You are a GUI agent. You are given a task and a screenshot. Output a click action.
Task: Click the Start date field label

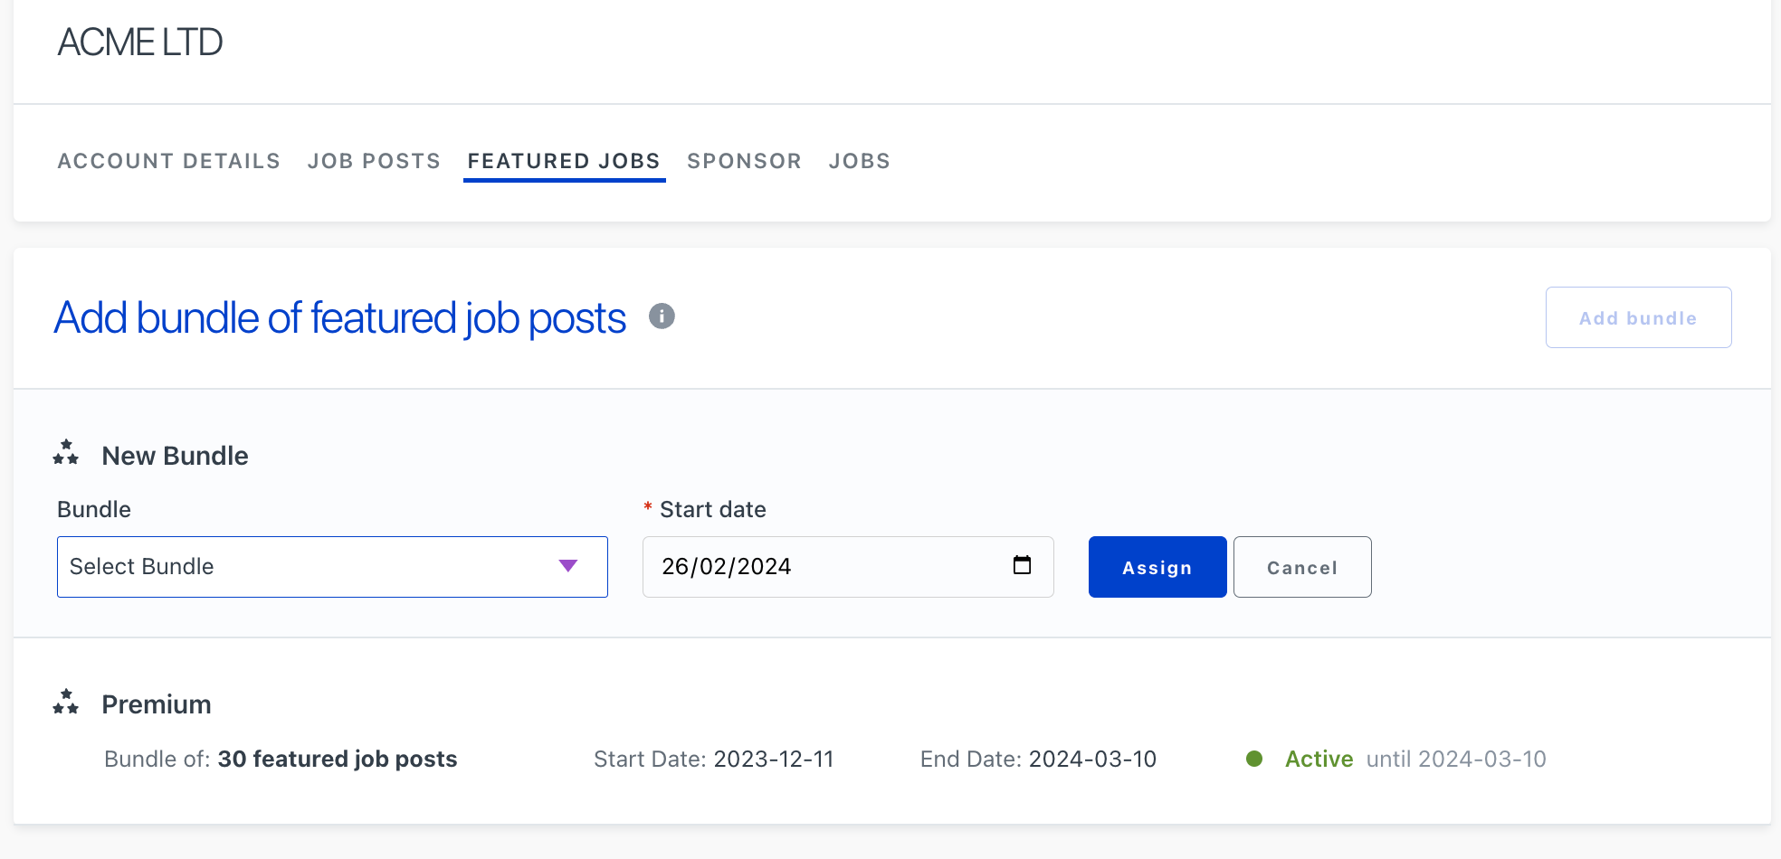[x=713, y=509]
